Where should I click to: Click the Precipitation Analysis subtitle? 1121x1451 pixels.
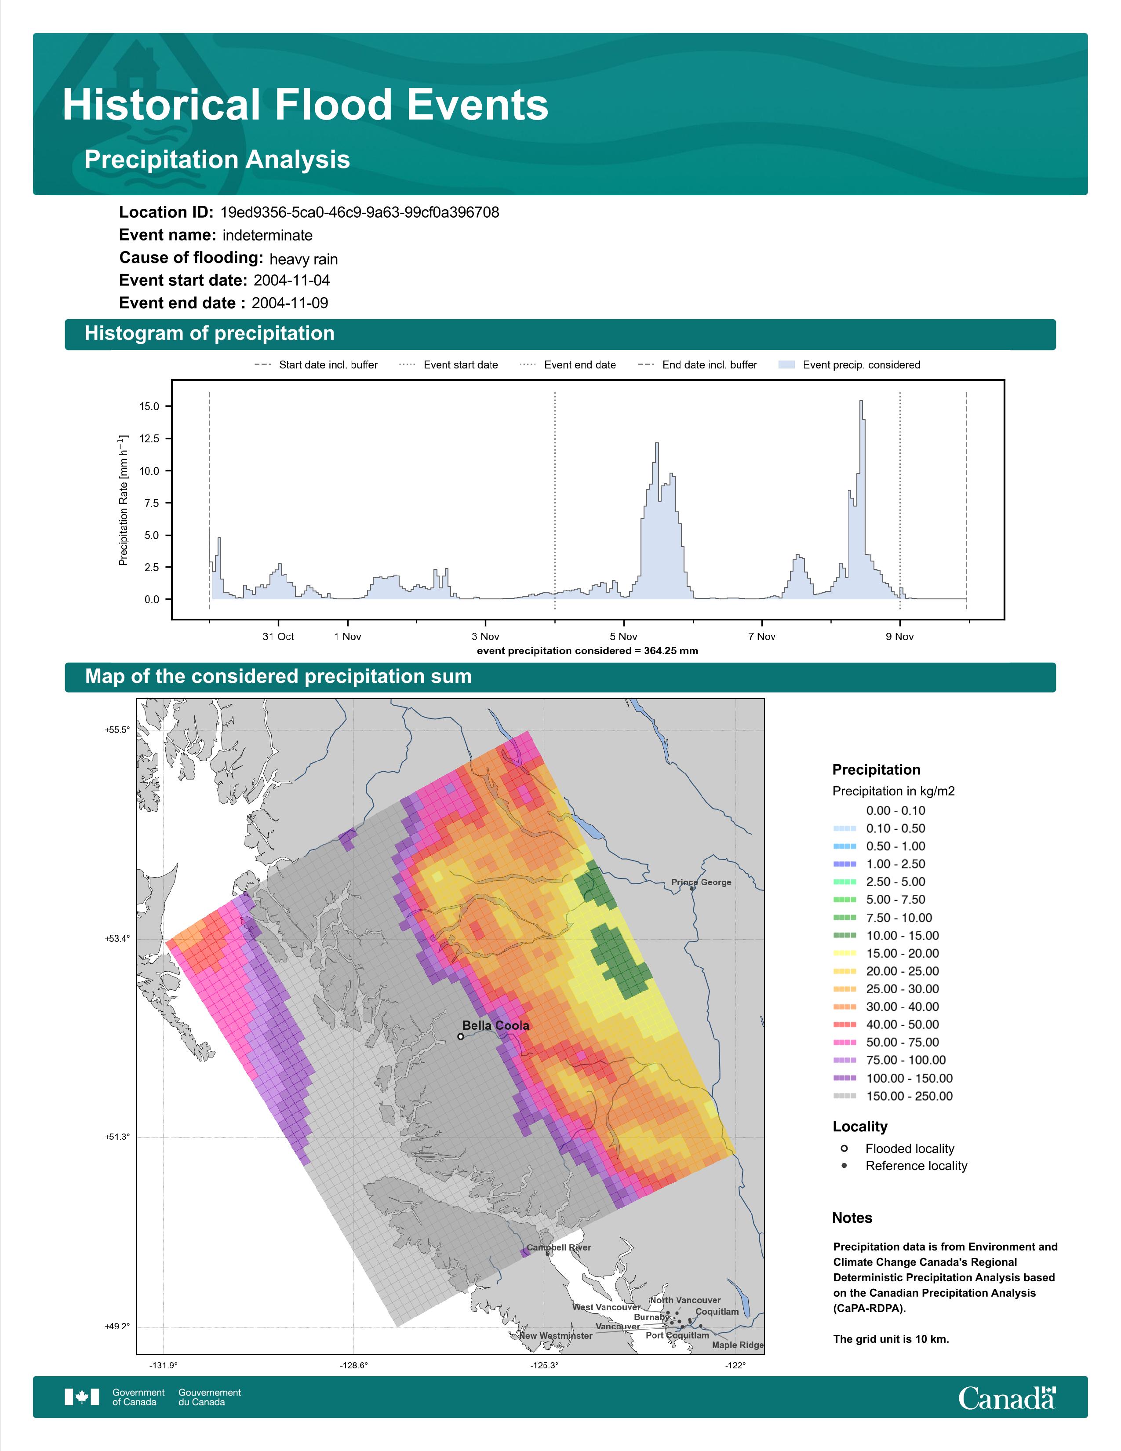pos(217,160)
